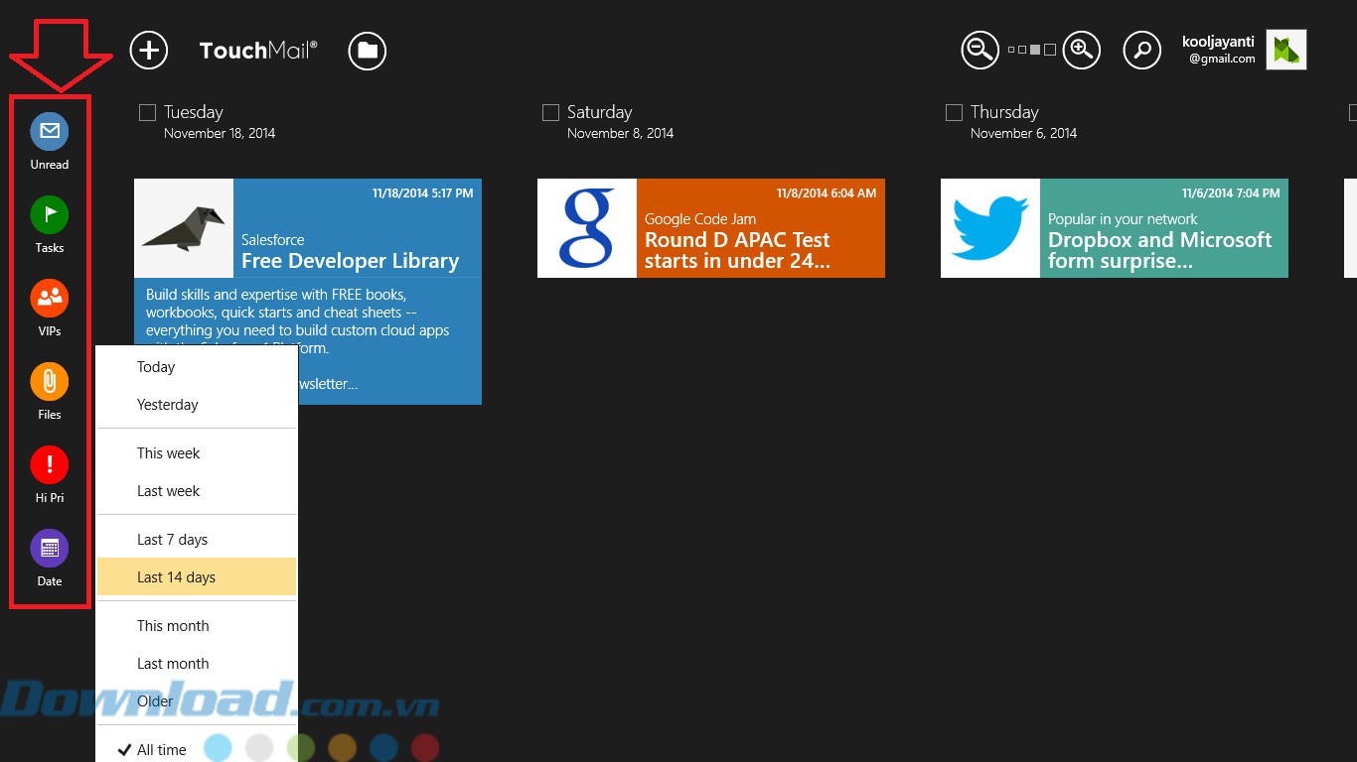Click the zoom out magnifier

coord(980,50)
